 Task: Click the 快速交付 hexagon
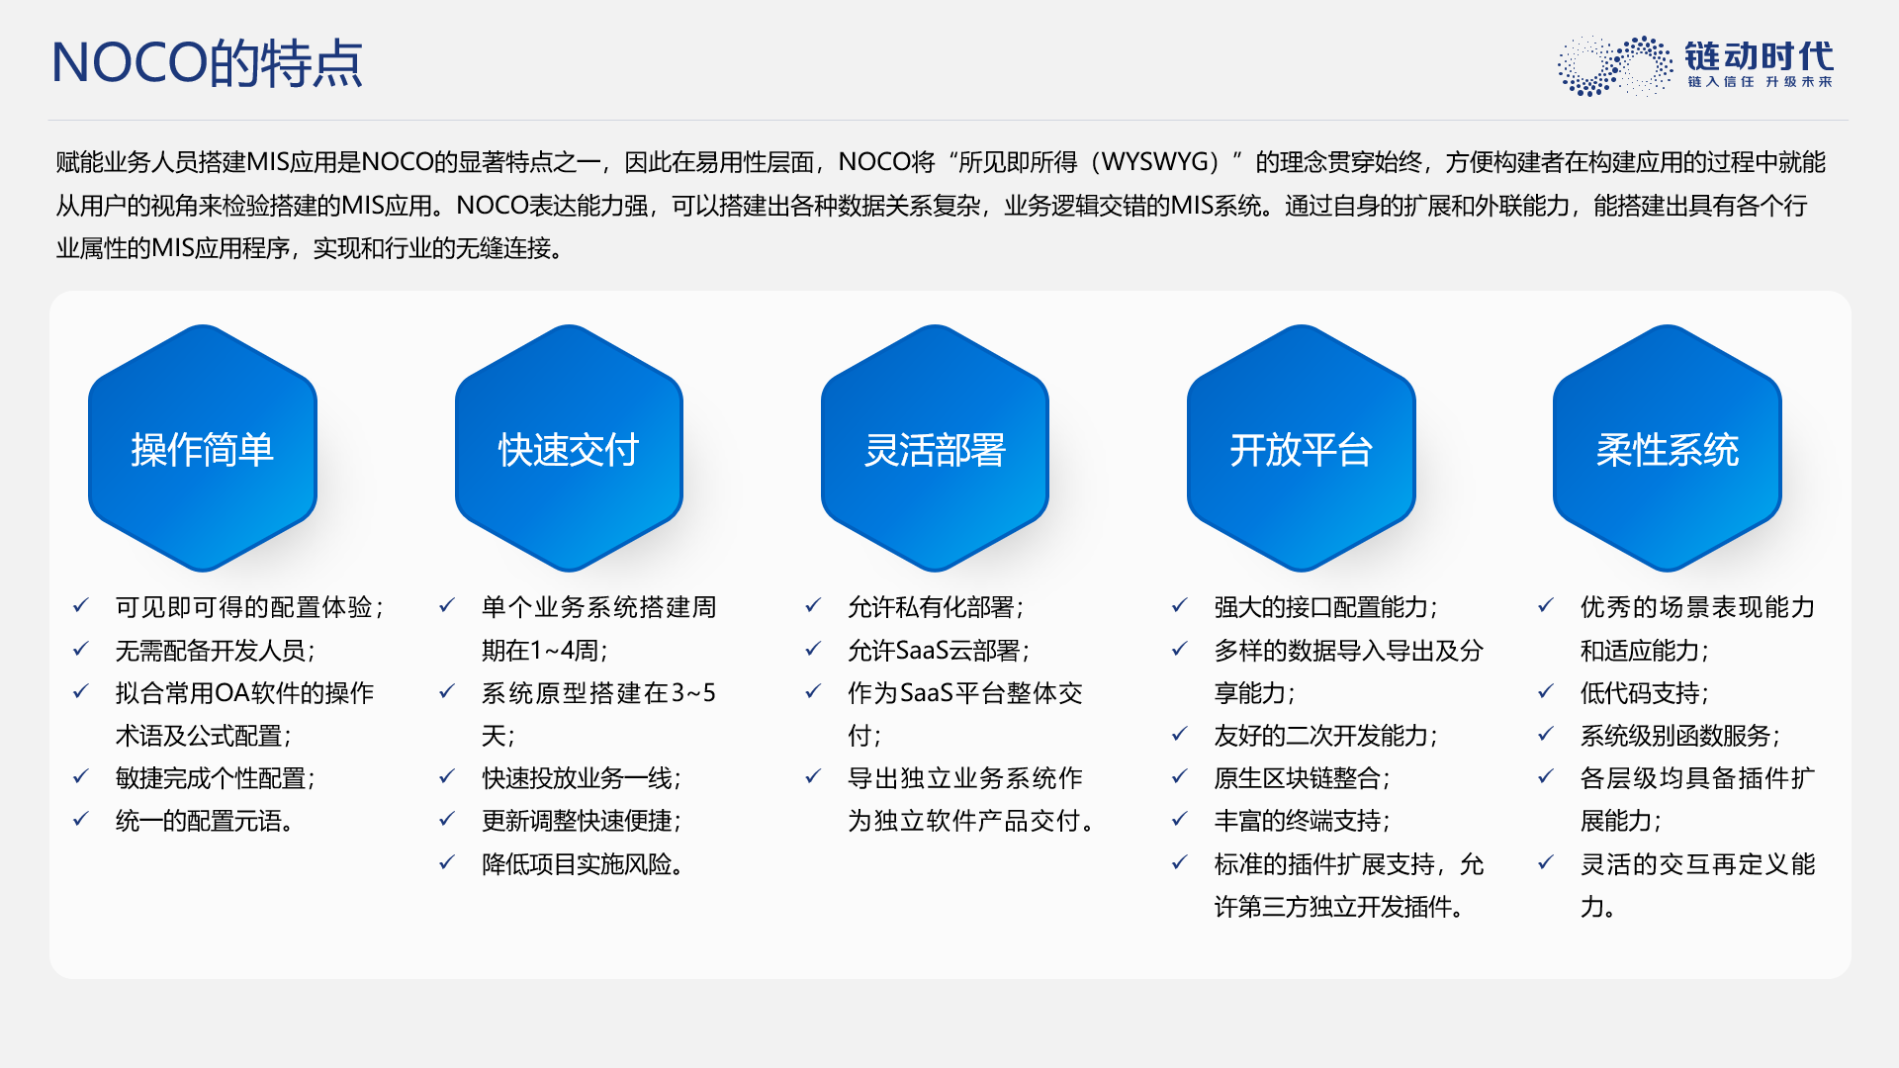click(x=569, y=448)
